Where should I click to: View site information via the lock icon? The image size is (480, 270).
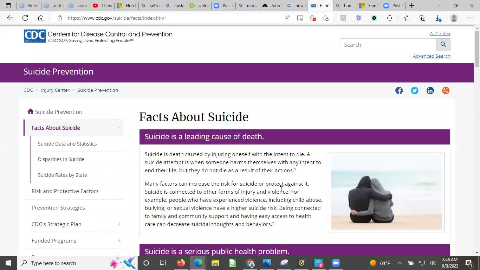pyautogui.click(x=60, y=18)
